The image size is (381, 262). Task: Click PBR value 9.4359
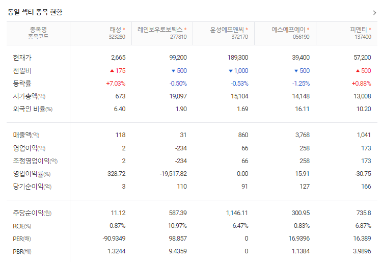point(178,251)
